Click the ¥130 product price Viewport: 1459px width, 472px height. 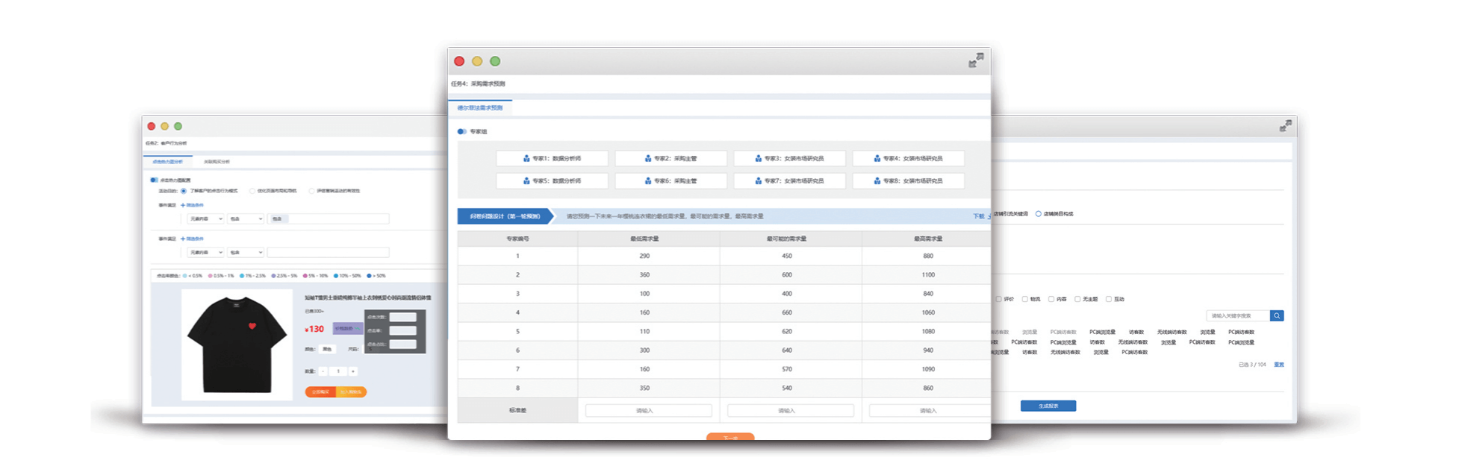pyautogui.click(x=314, y=329)
